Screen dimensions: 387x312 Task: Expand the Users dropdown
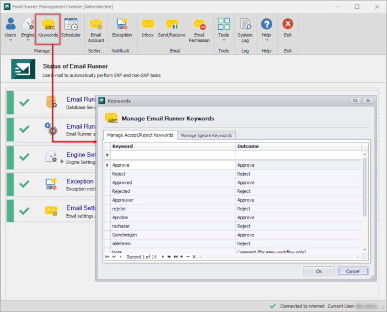(x=10, y=40)
